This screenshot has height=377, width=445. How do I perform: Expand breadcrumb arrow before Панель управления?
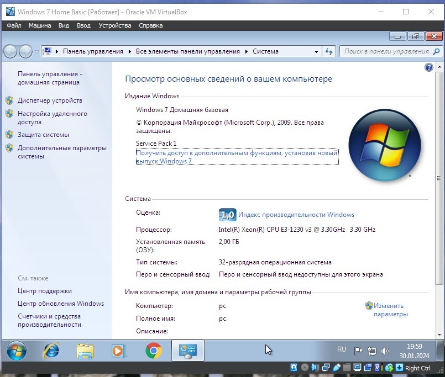click(x=57, y=51)
